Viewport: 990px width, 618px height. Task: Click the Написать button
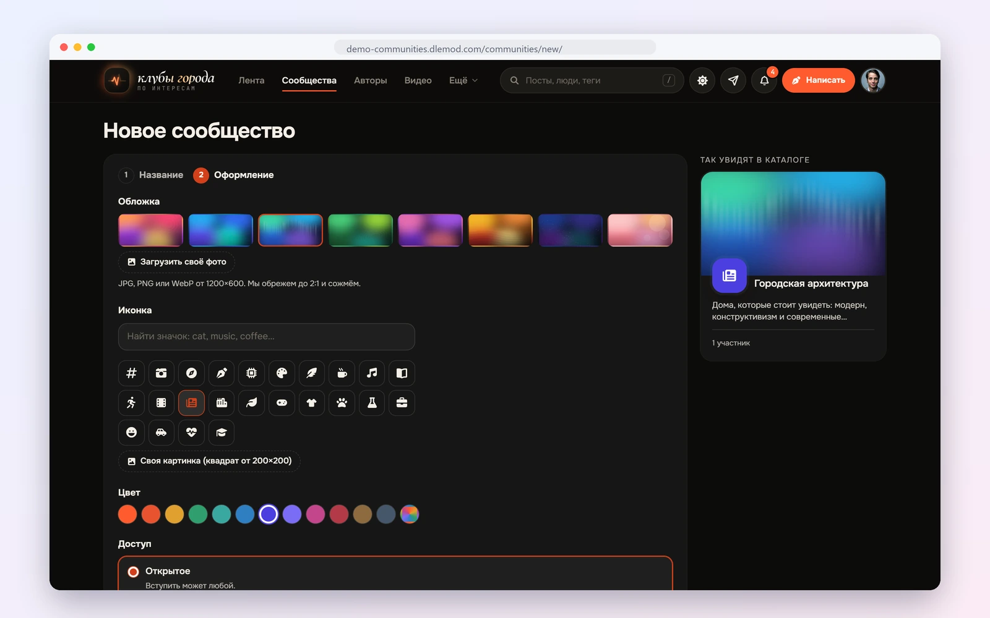818,80
